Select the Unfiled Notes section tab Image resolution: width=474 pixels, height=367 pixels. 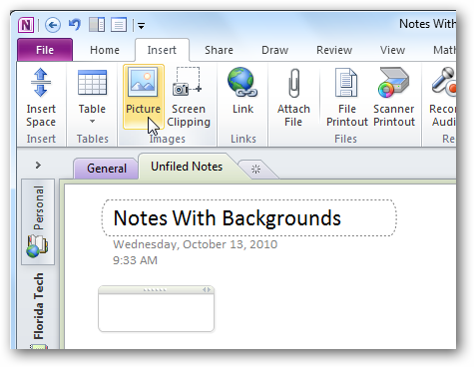tap(187, 167)
